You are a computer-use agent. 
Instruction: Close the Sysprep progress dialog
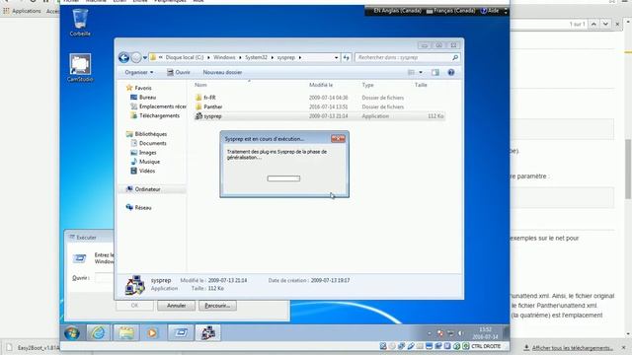pos(338,138)
